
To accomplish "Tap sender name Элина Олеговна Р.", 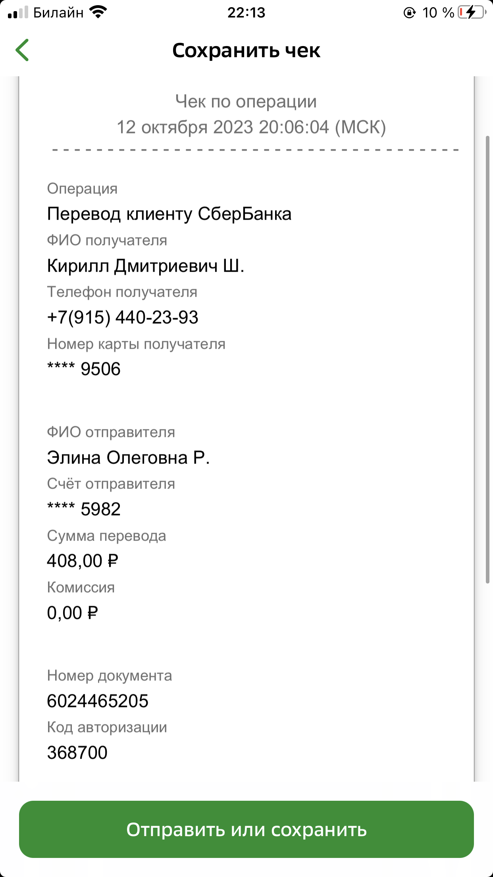I will pos(128,458).
